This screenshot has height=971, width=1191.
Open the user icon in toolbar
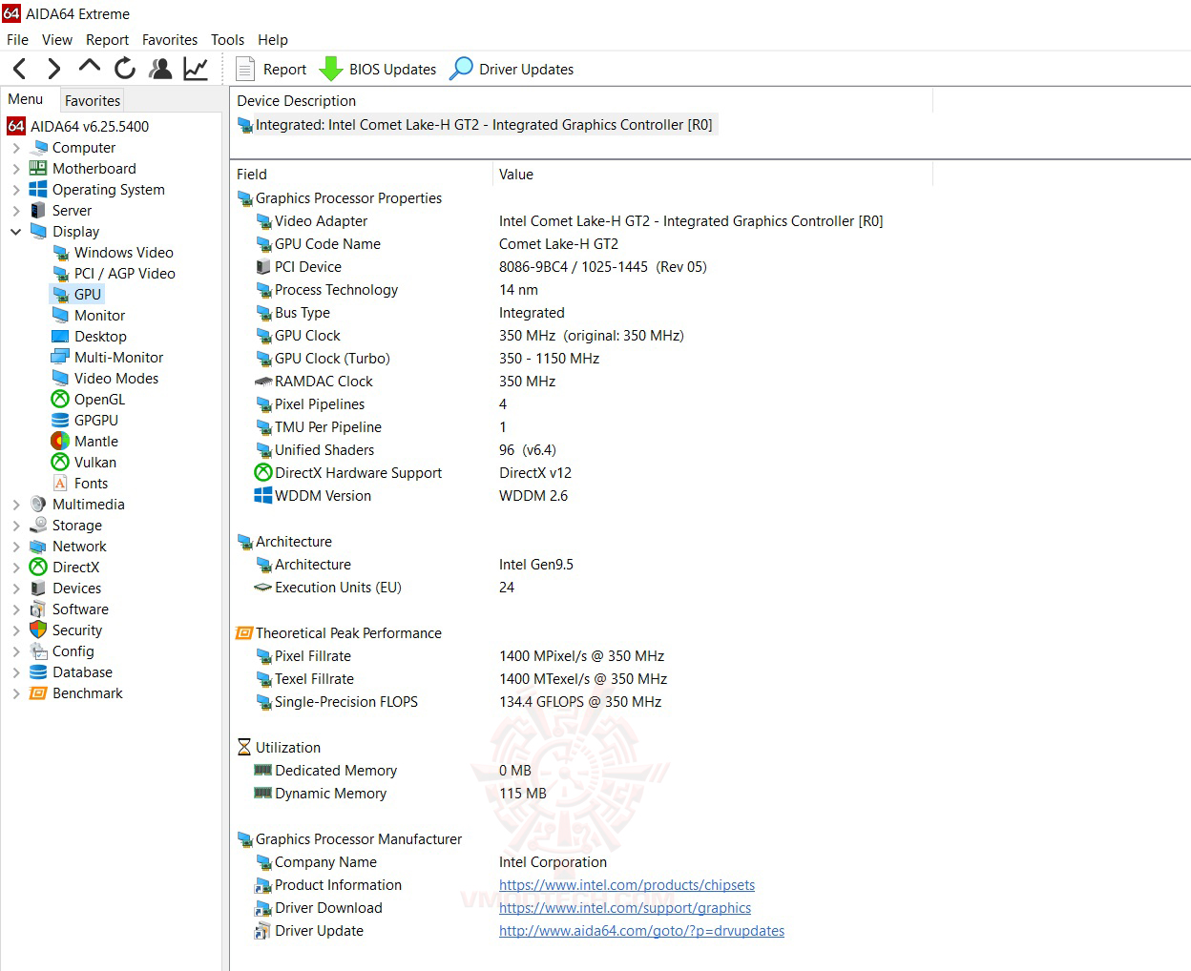[160, 69]
